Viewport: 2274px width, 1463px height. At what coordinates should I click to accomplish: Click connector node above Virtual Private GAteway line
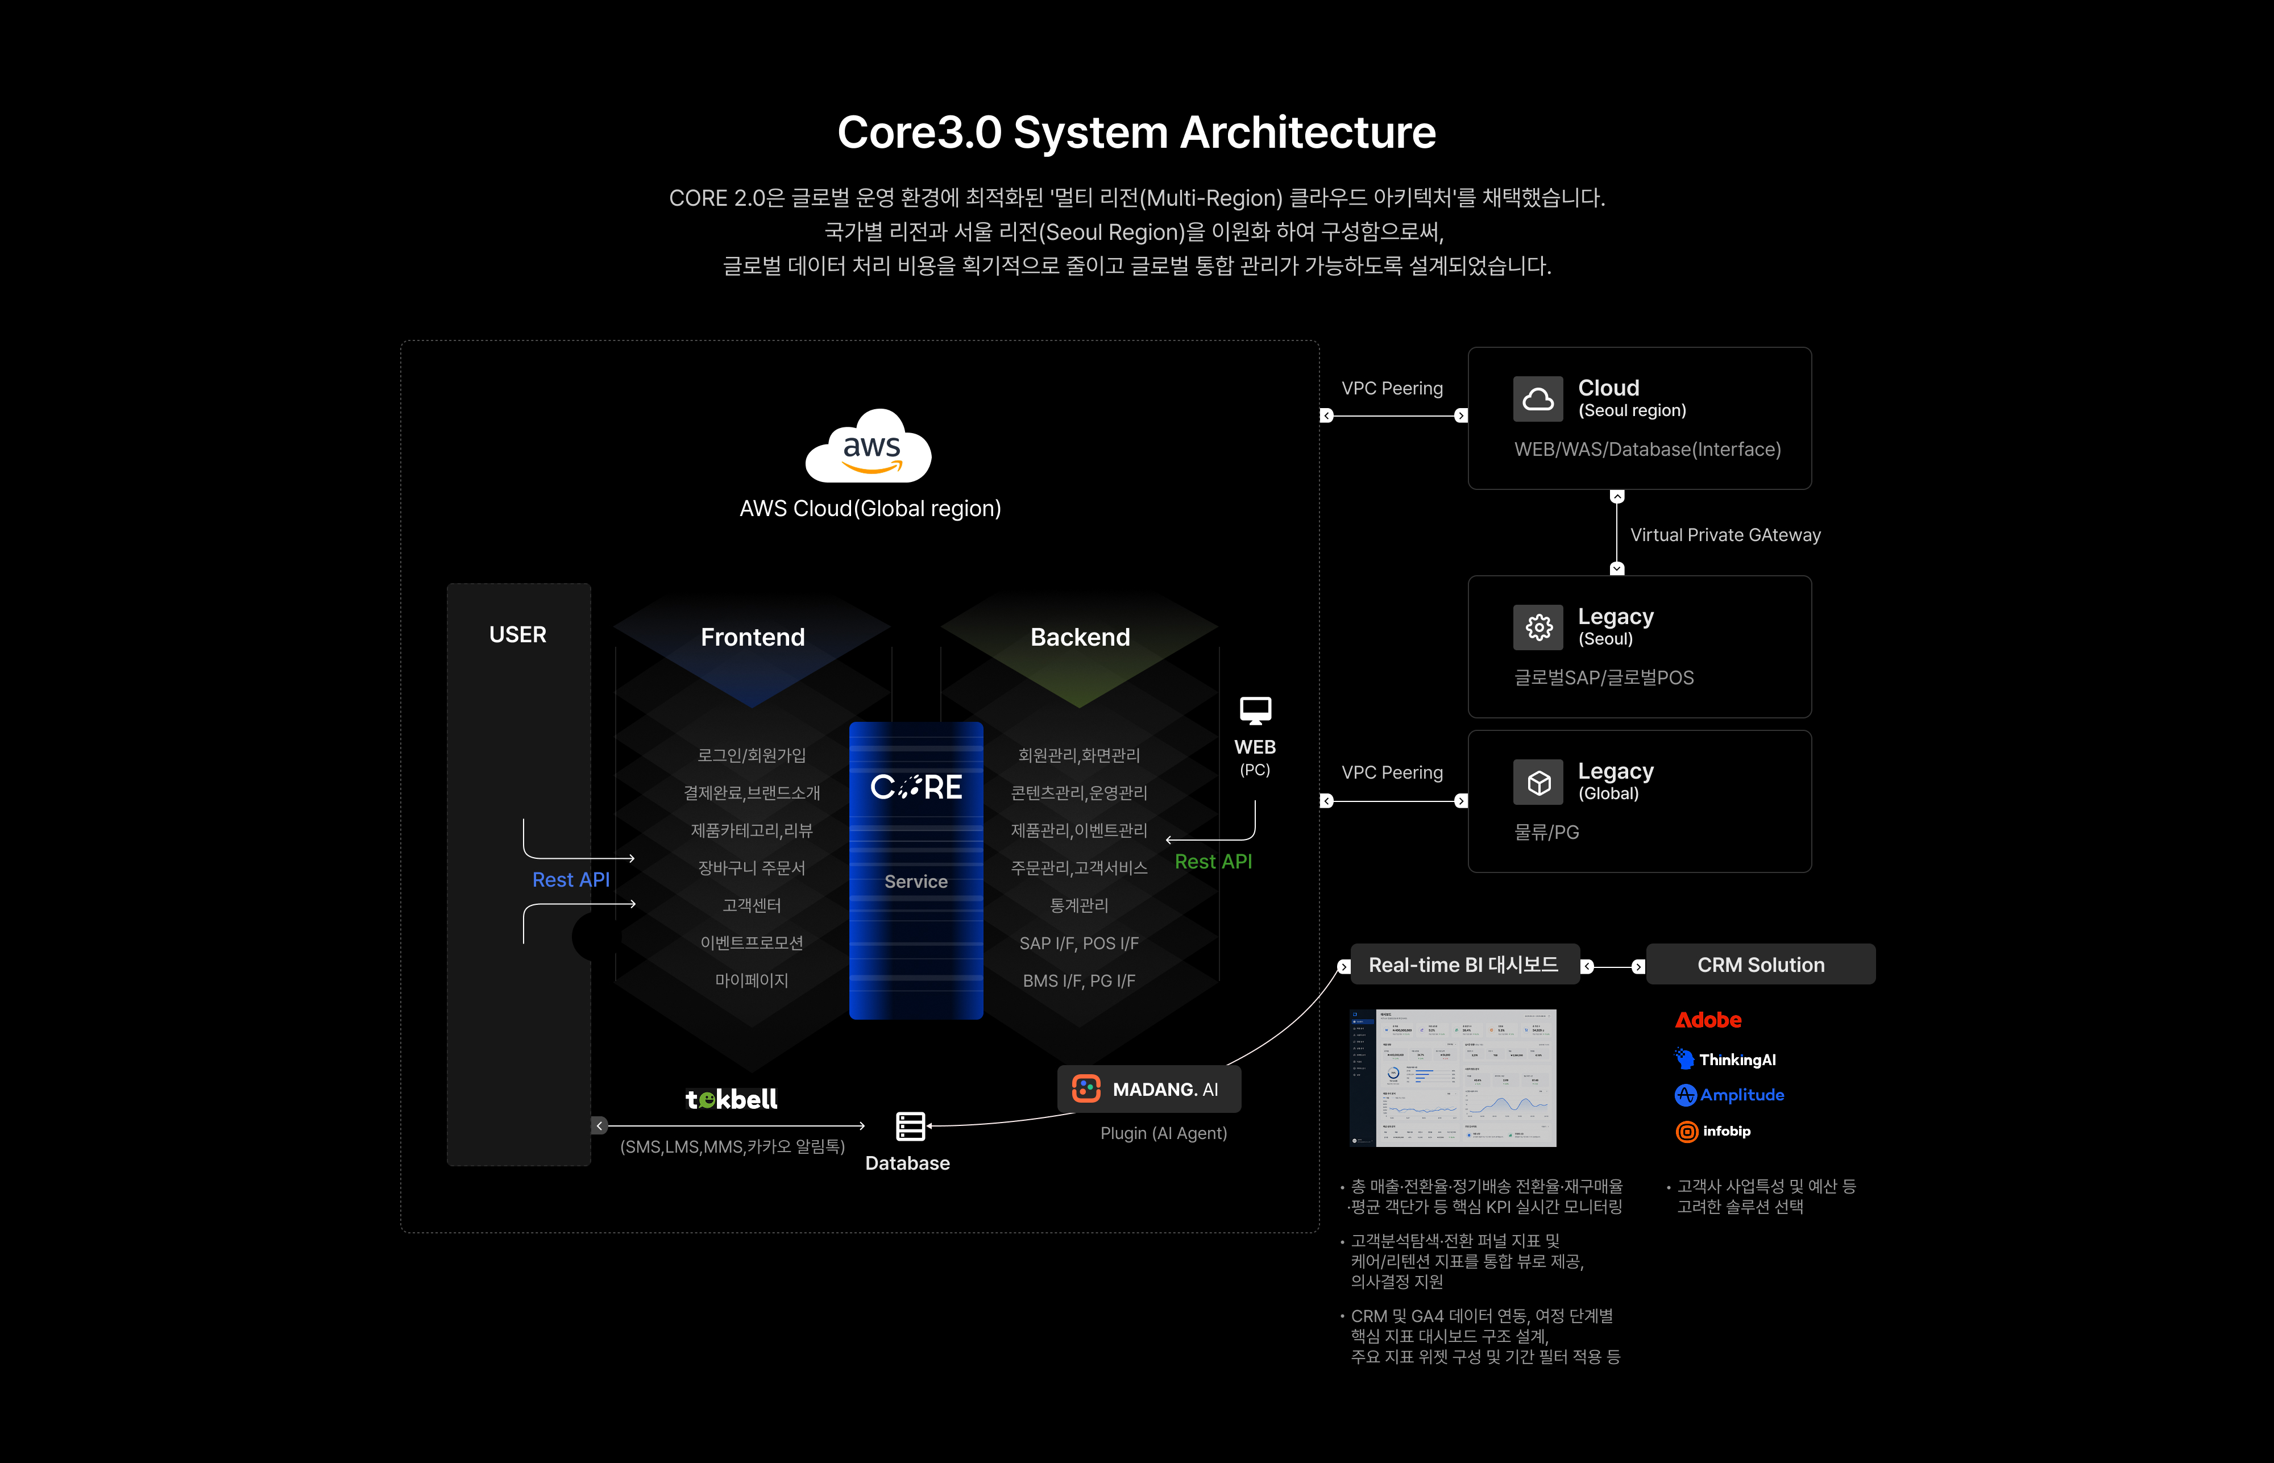click(x=1616, y=496)
